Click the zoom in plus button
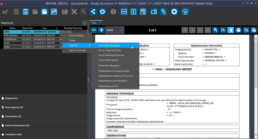Image resolution: width=258 pixels, height=139 pixels. tap(101, 30)
